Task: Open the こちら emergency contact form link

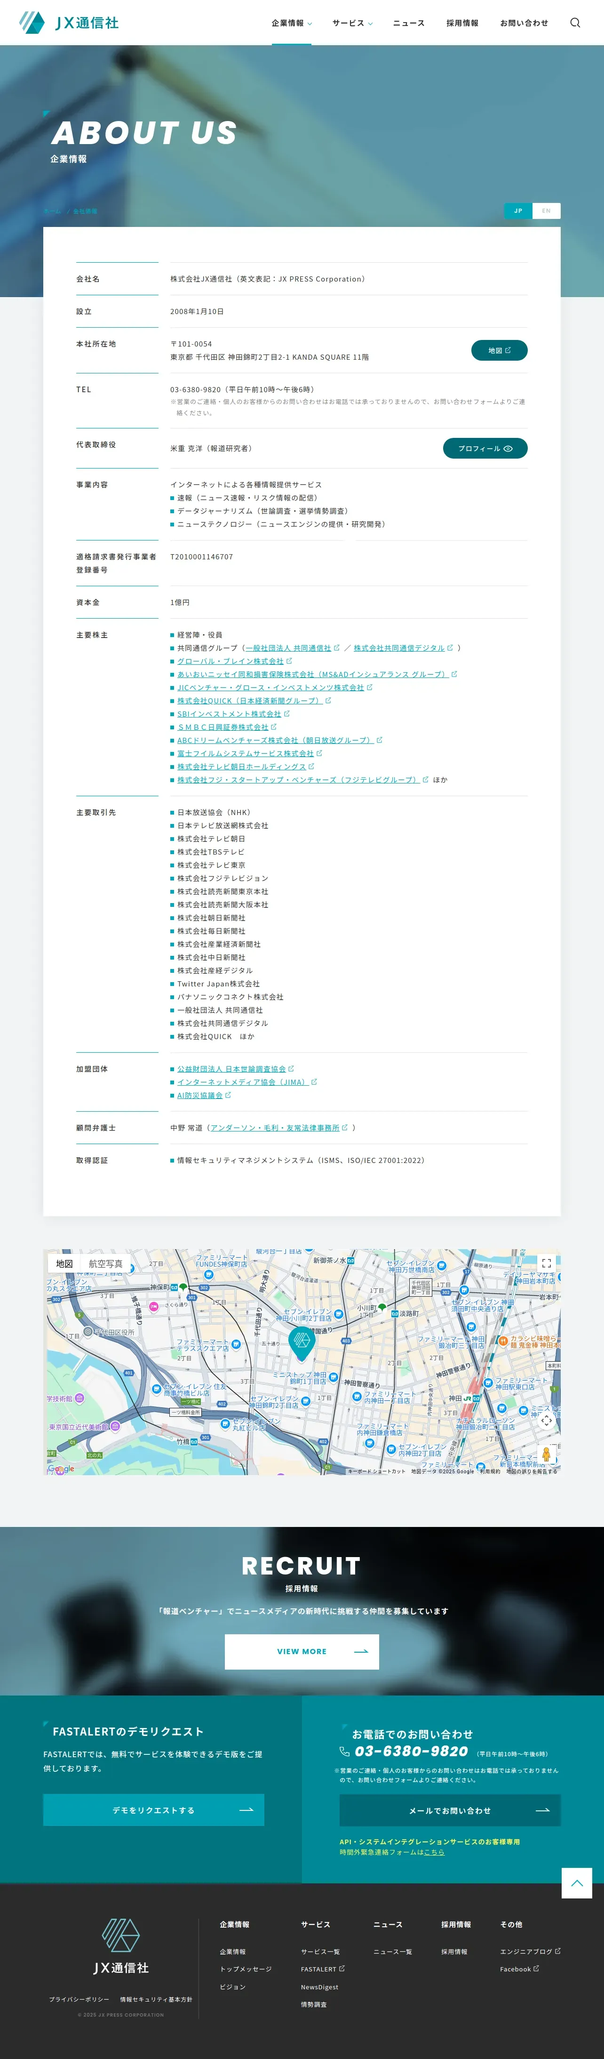Action: tap(434, 1852)
